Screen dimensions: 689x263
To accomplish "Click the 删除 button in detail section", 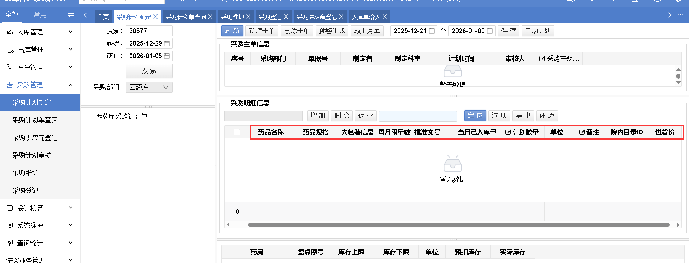I will [342, 116].
